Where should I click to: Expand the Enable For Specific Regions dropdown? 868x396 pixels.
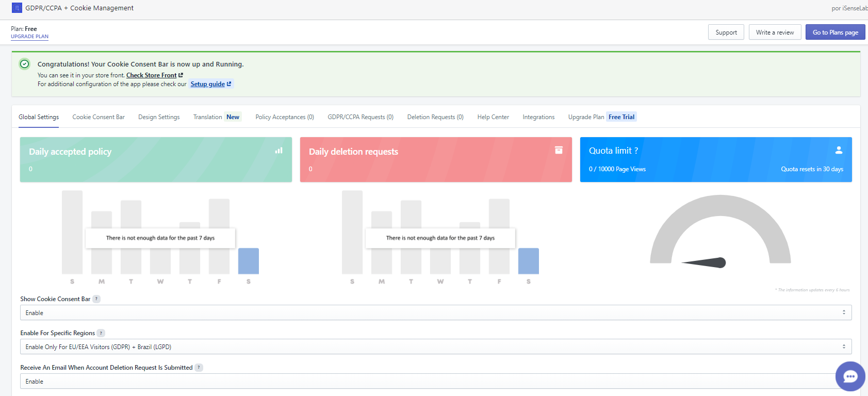pos(435,346)
